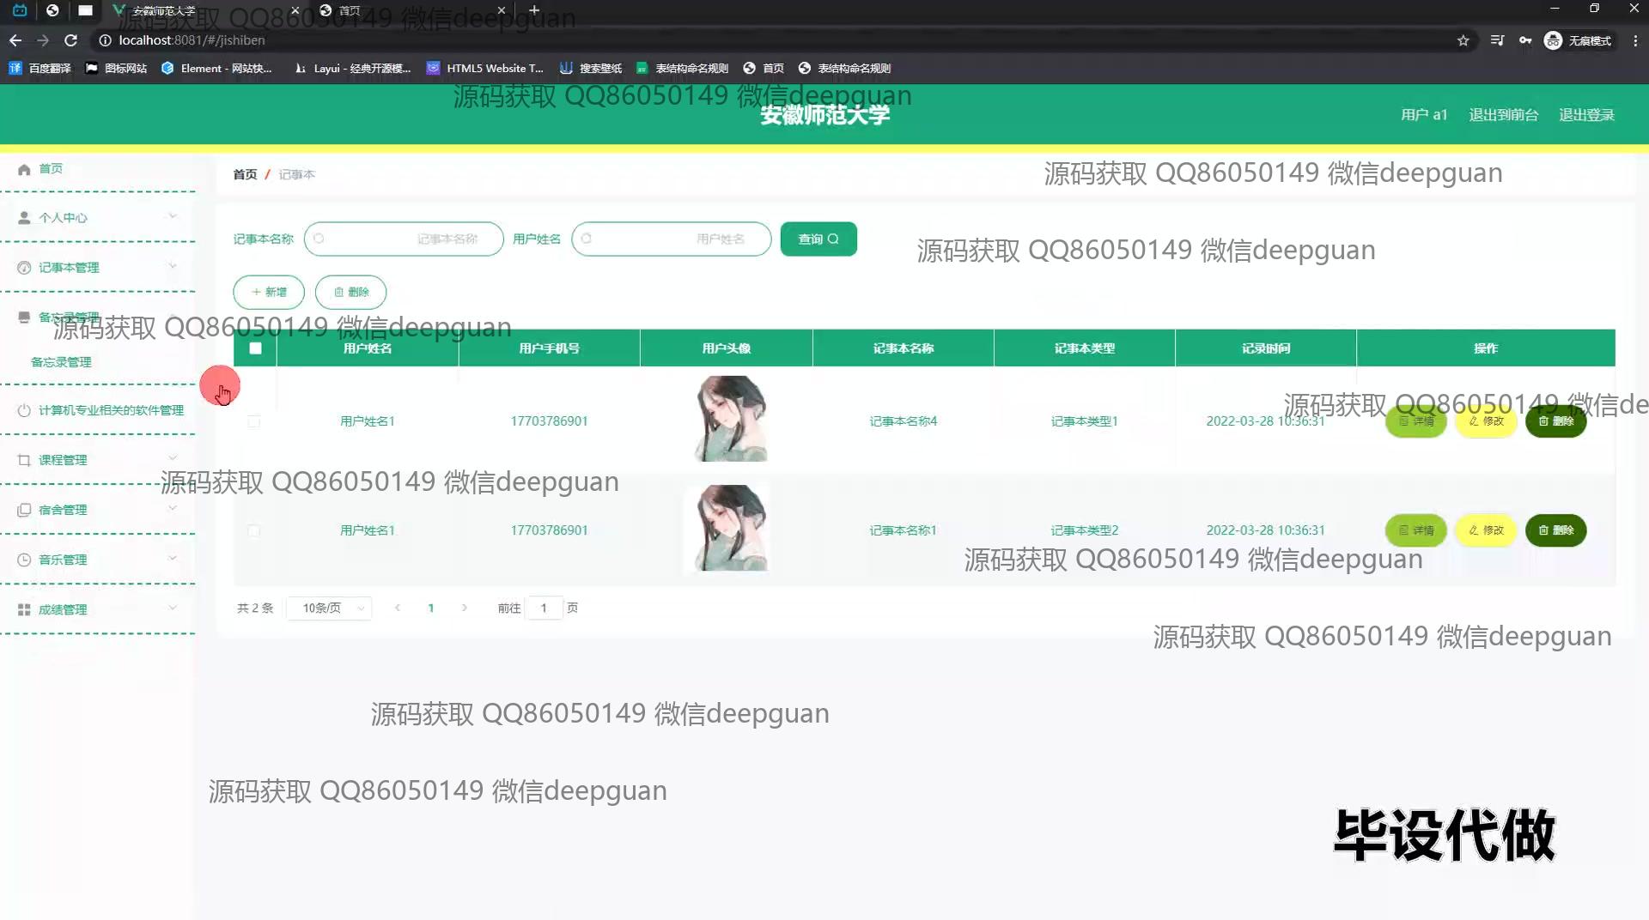Click the 退出登录 link
Screen dimensions: 1649x920
1587,114
